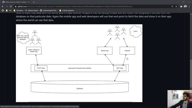The image size is (192, 108).
Task: Open the Coding Hogwarts bookmark folder
Action: (x=67, y=10)
